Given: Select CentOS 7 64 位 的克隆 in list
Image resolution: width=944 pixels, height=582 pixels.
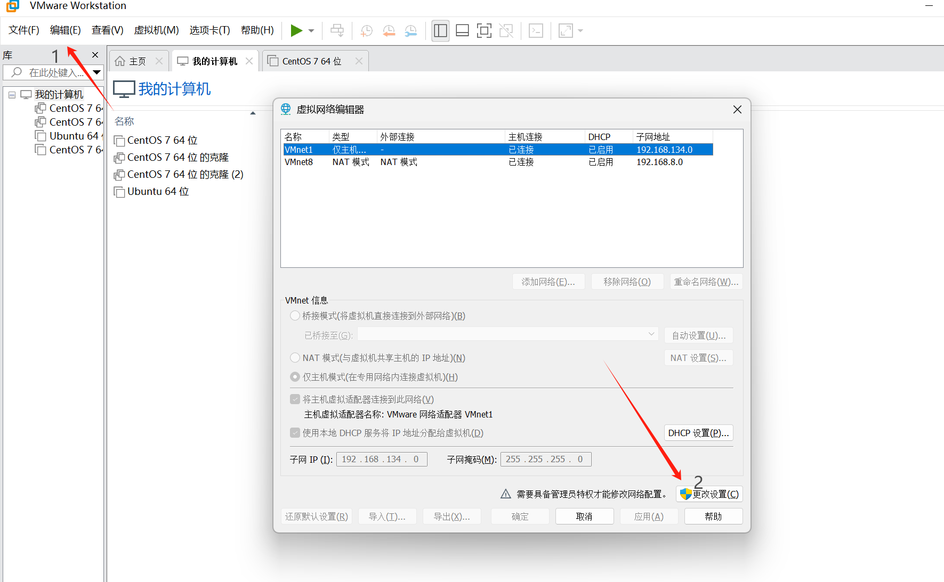Looking at the screenshot, I should tap(171, 157).
